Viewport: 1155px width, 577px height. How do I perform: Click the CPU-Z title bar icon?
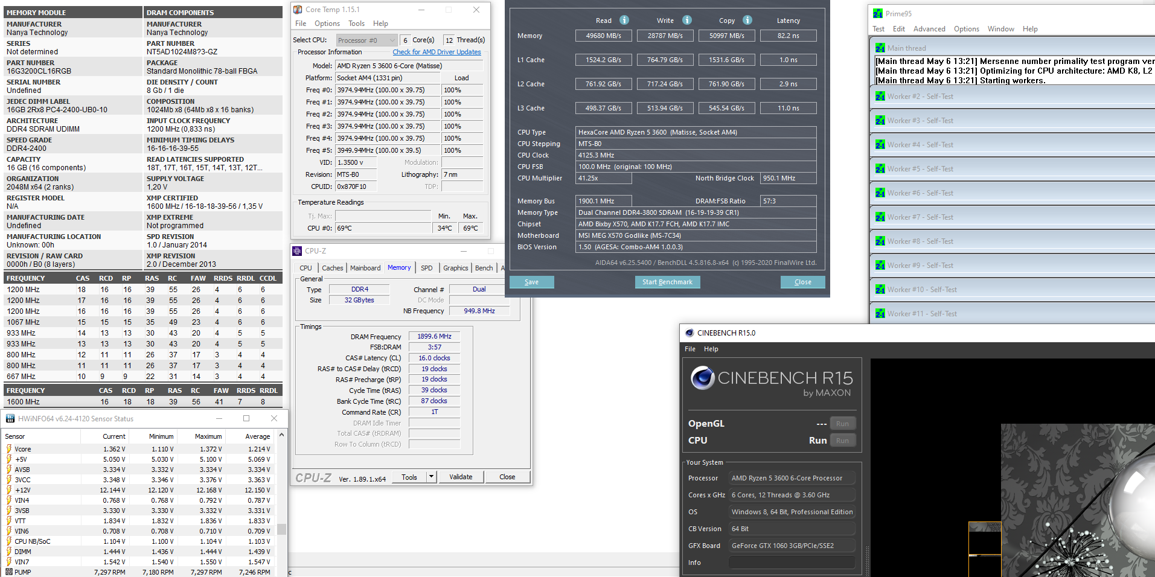coord(297,251)
